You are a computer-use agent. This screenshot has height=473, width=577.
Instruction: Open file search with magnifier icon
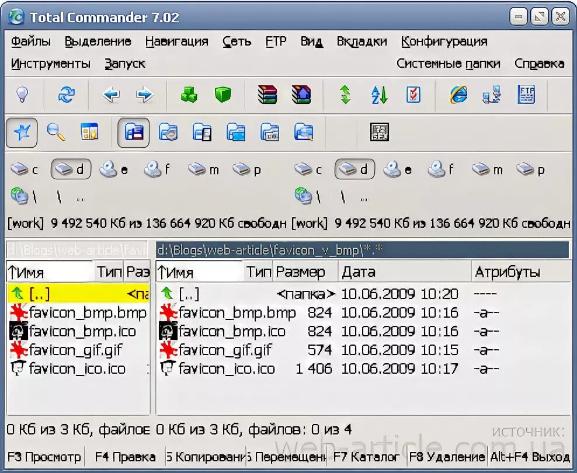(55, 133)
